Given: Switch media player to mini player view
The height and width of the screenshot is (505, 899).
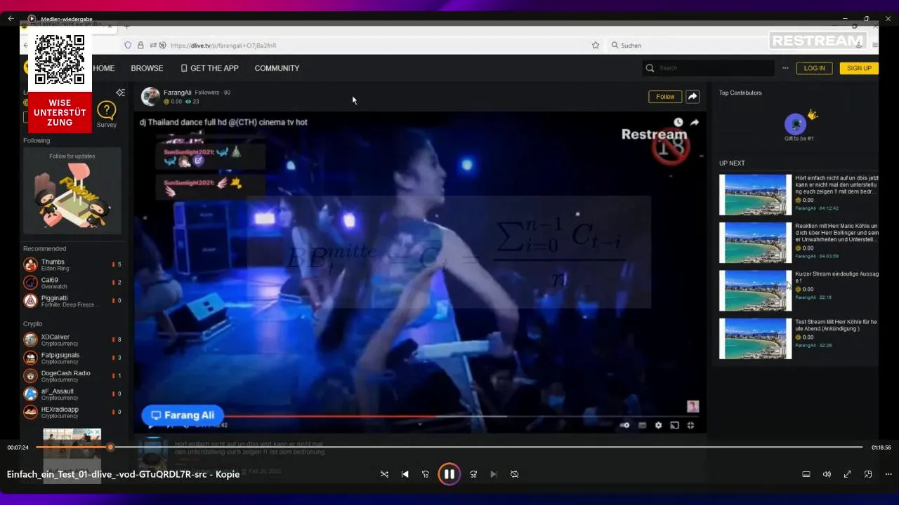Looking at the screenshot, I should 868,474.
